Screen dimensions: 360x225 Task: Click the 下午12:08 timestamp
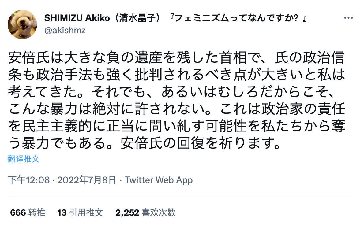pos(28,180)
